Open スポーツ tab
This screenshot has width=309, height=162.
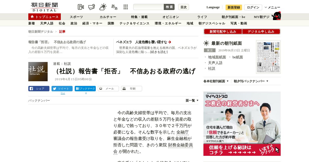point(76,17)
